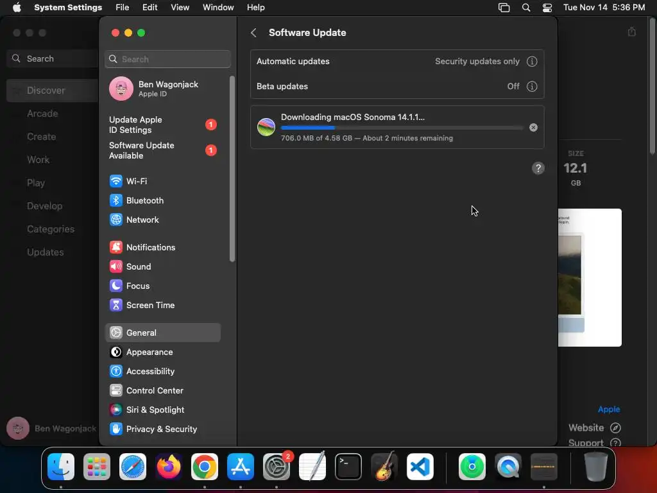Image resolution: width=657 pixels, height=493 pixels.
Task: Open the View menu
Action: click(x=180, y=8)
